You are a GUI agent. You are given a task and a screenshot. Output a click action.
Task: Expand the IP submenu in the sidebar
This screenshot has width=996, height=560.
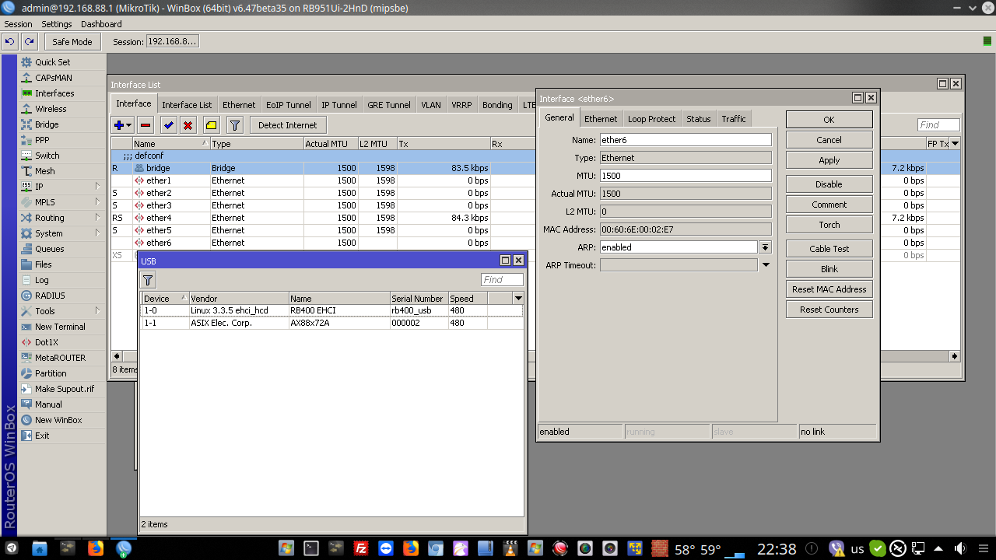(x=98, y=187)
